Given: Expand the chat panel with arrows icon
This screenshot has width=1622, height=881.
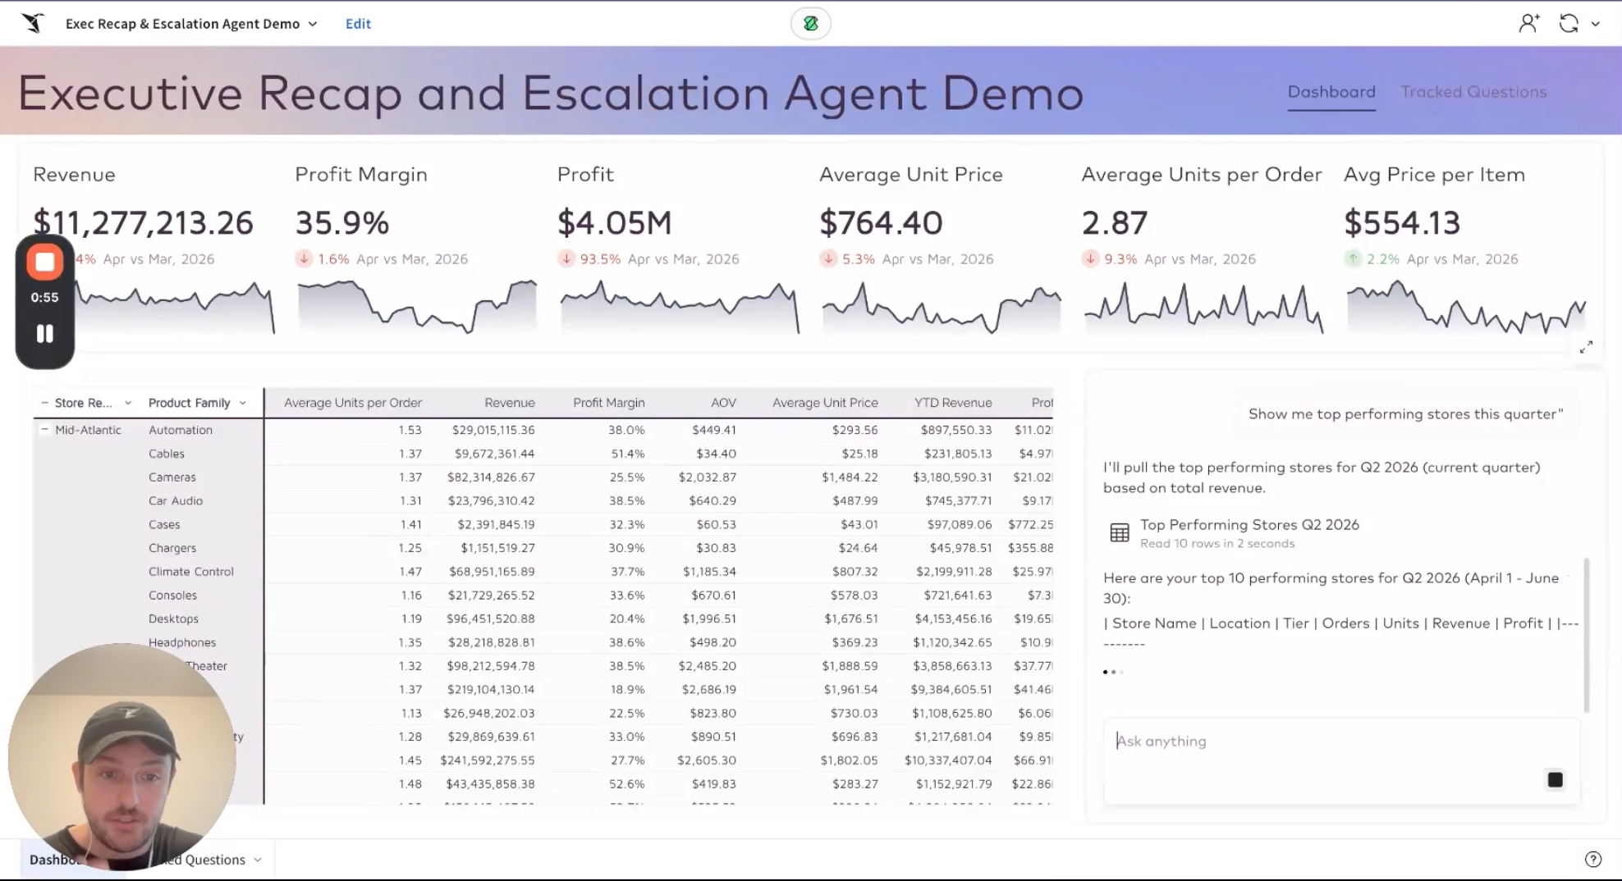Looking at the screenshot, I should click(1586, 347).
